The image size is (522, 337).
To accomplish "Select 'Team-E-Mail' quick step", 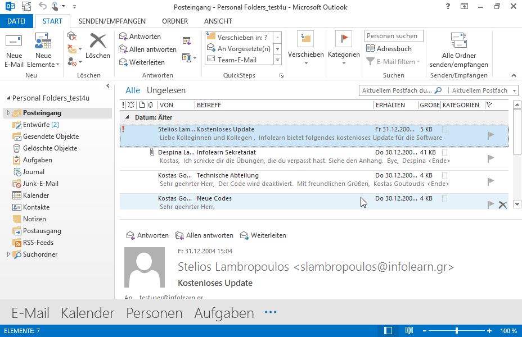I will (x=238, y=60).
